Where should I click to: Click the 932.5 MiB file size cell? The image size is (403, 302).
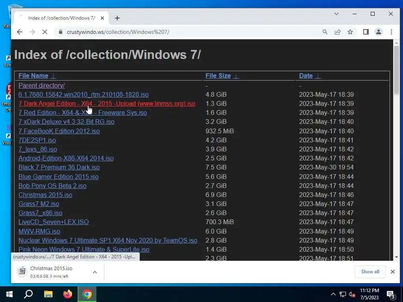220,131
